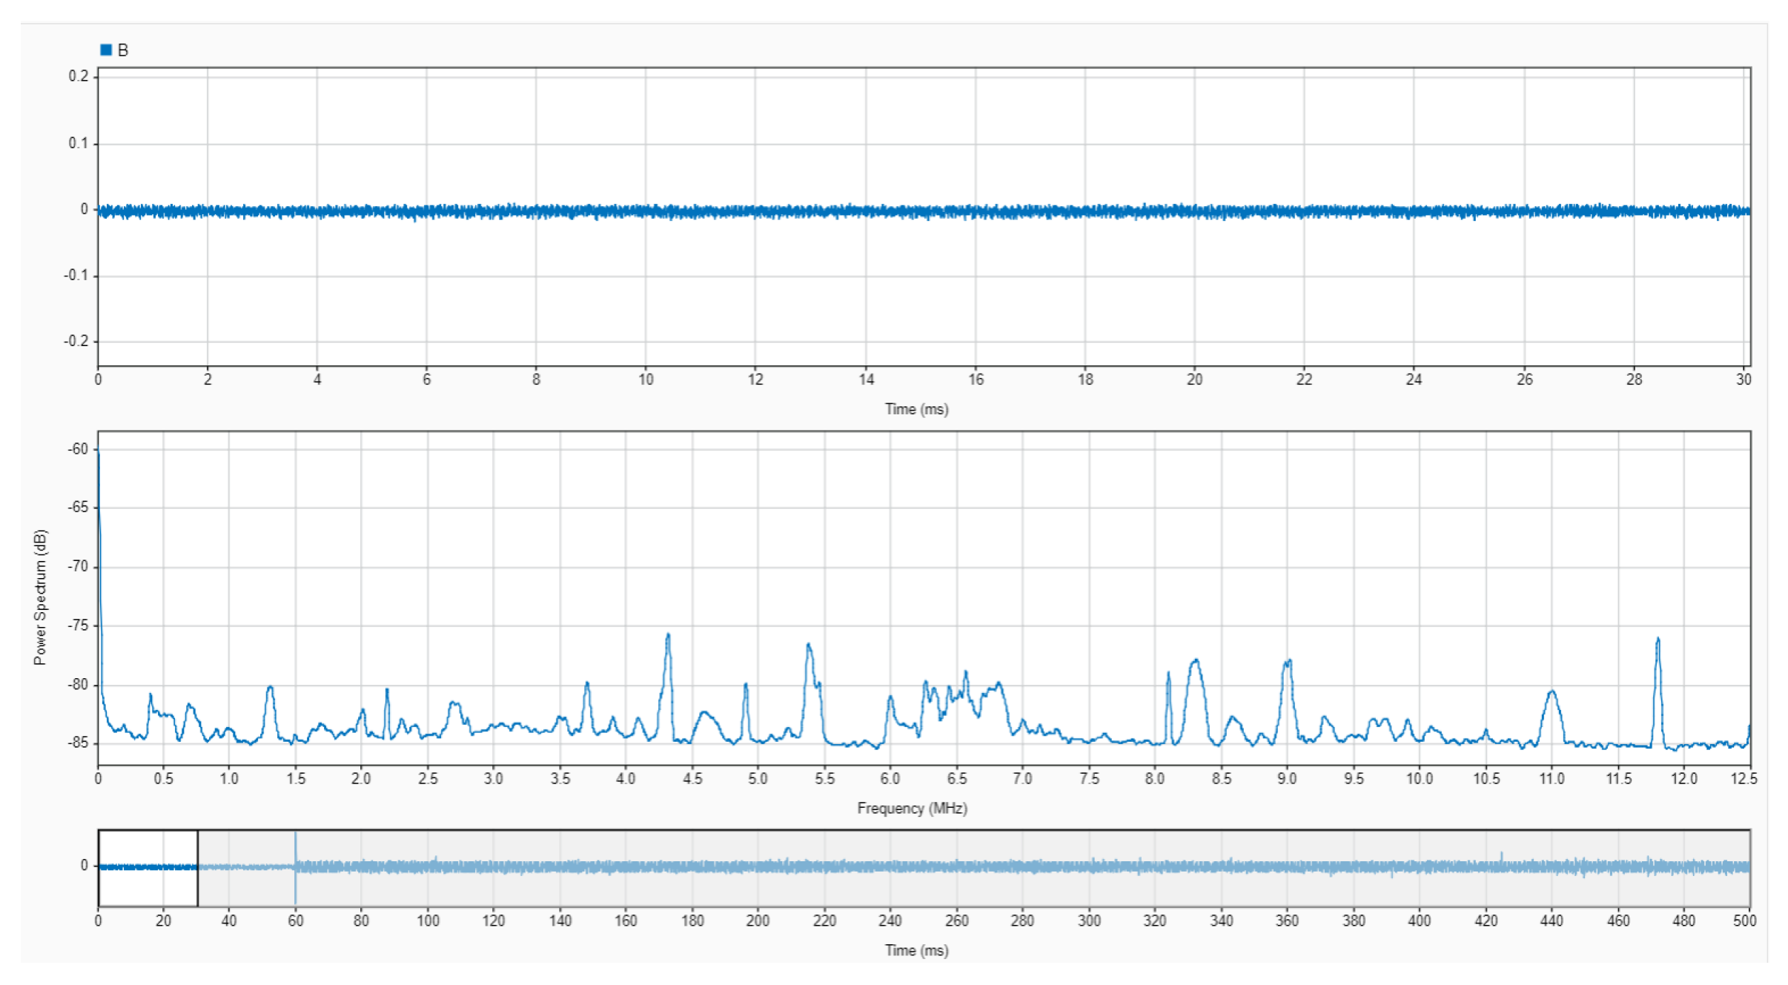Screen dimensions: 1788x985
Task: Click the 0.2 tick on amplitude axis
Action: (x=79, y=76)
